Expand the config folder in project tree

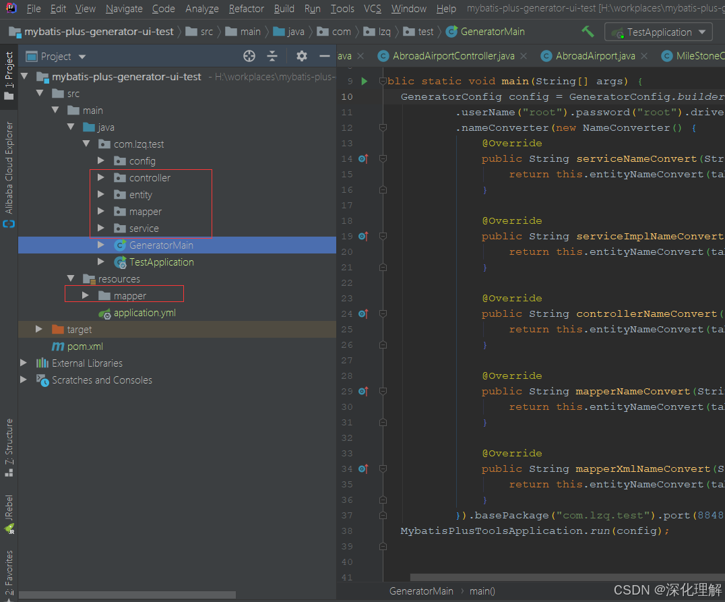coord(102,160)
